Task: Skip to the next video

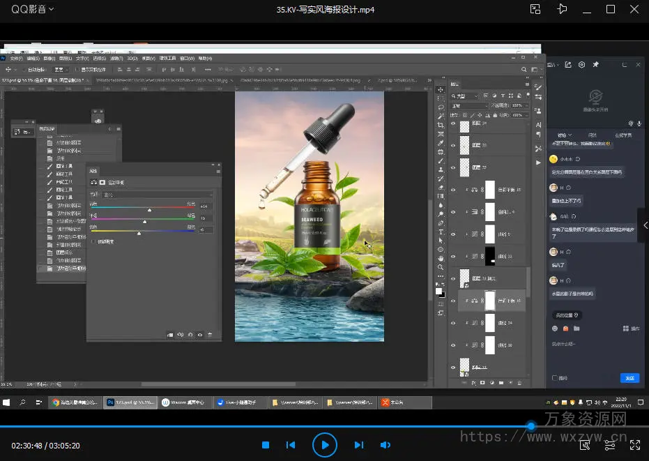Action: tap(358, 445)
